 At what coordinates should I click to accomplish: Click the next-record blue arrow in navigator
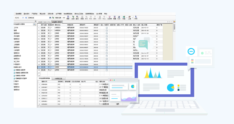click(23, 18)
